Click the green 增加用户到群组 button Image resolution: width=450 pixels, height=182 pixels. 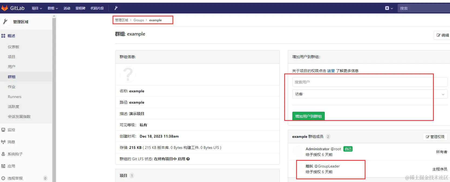309,116
